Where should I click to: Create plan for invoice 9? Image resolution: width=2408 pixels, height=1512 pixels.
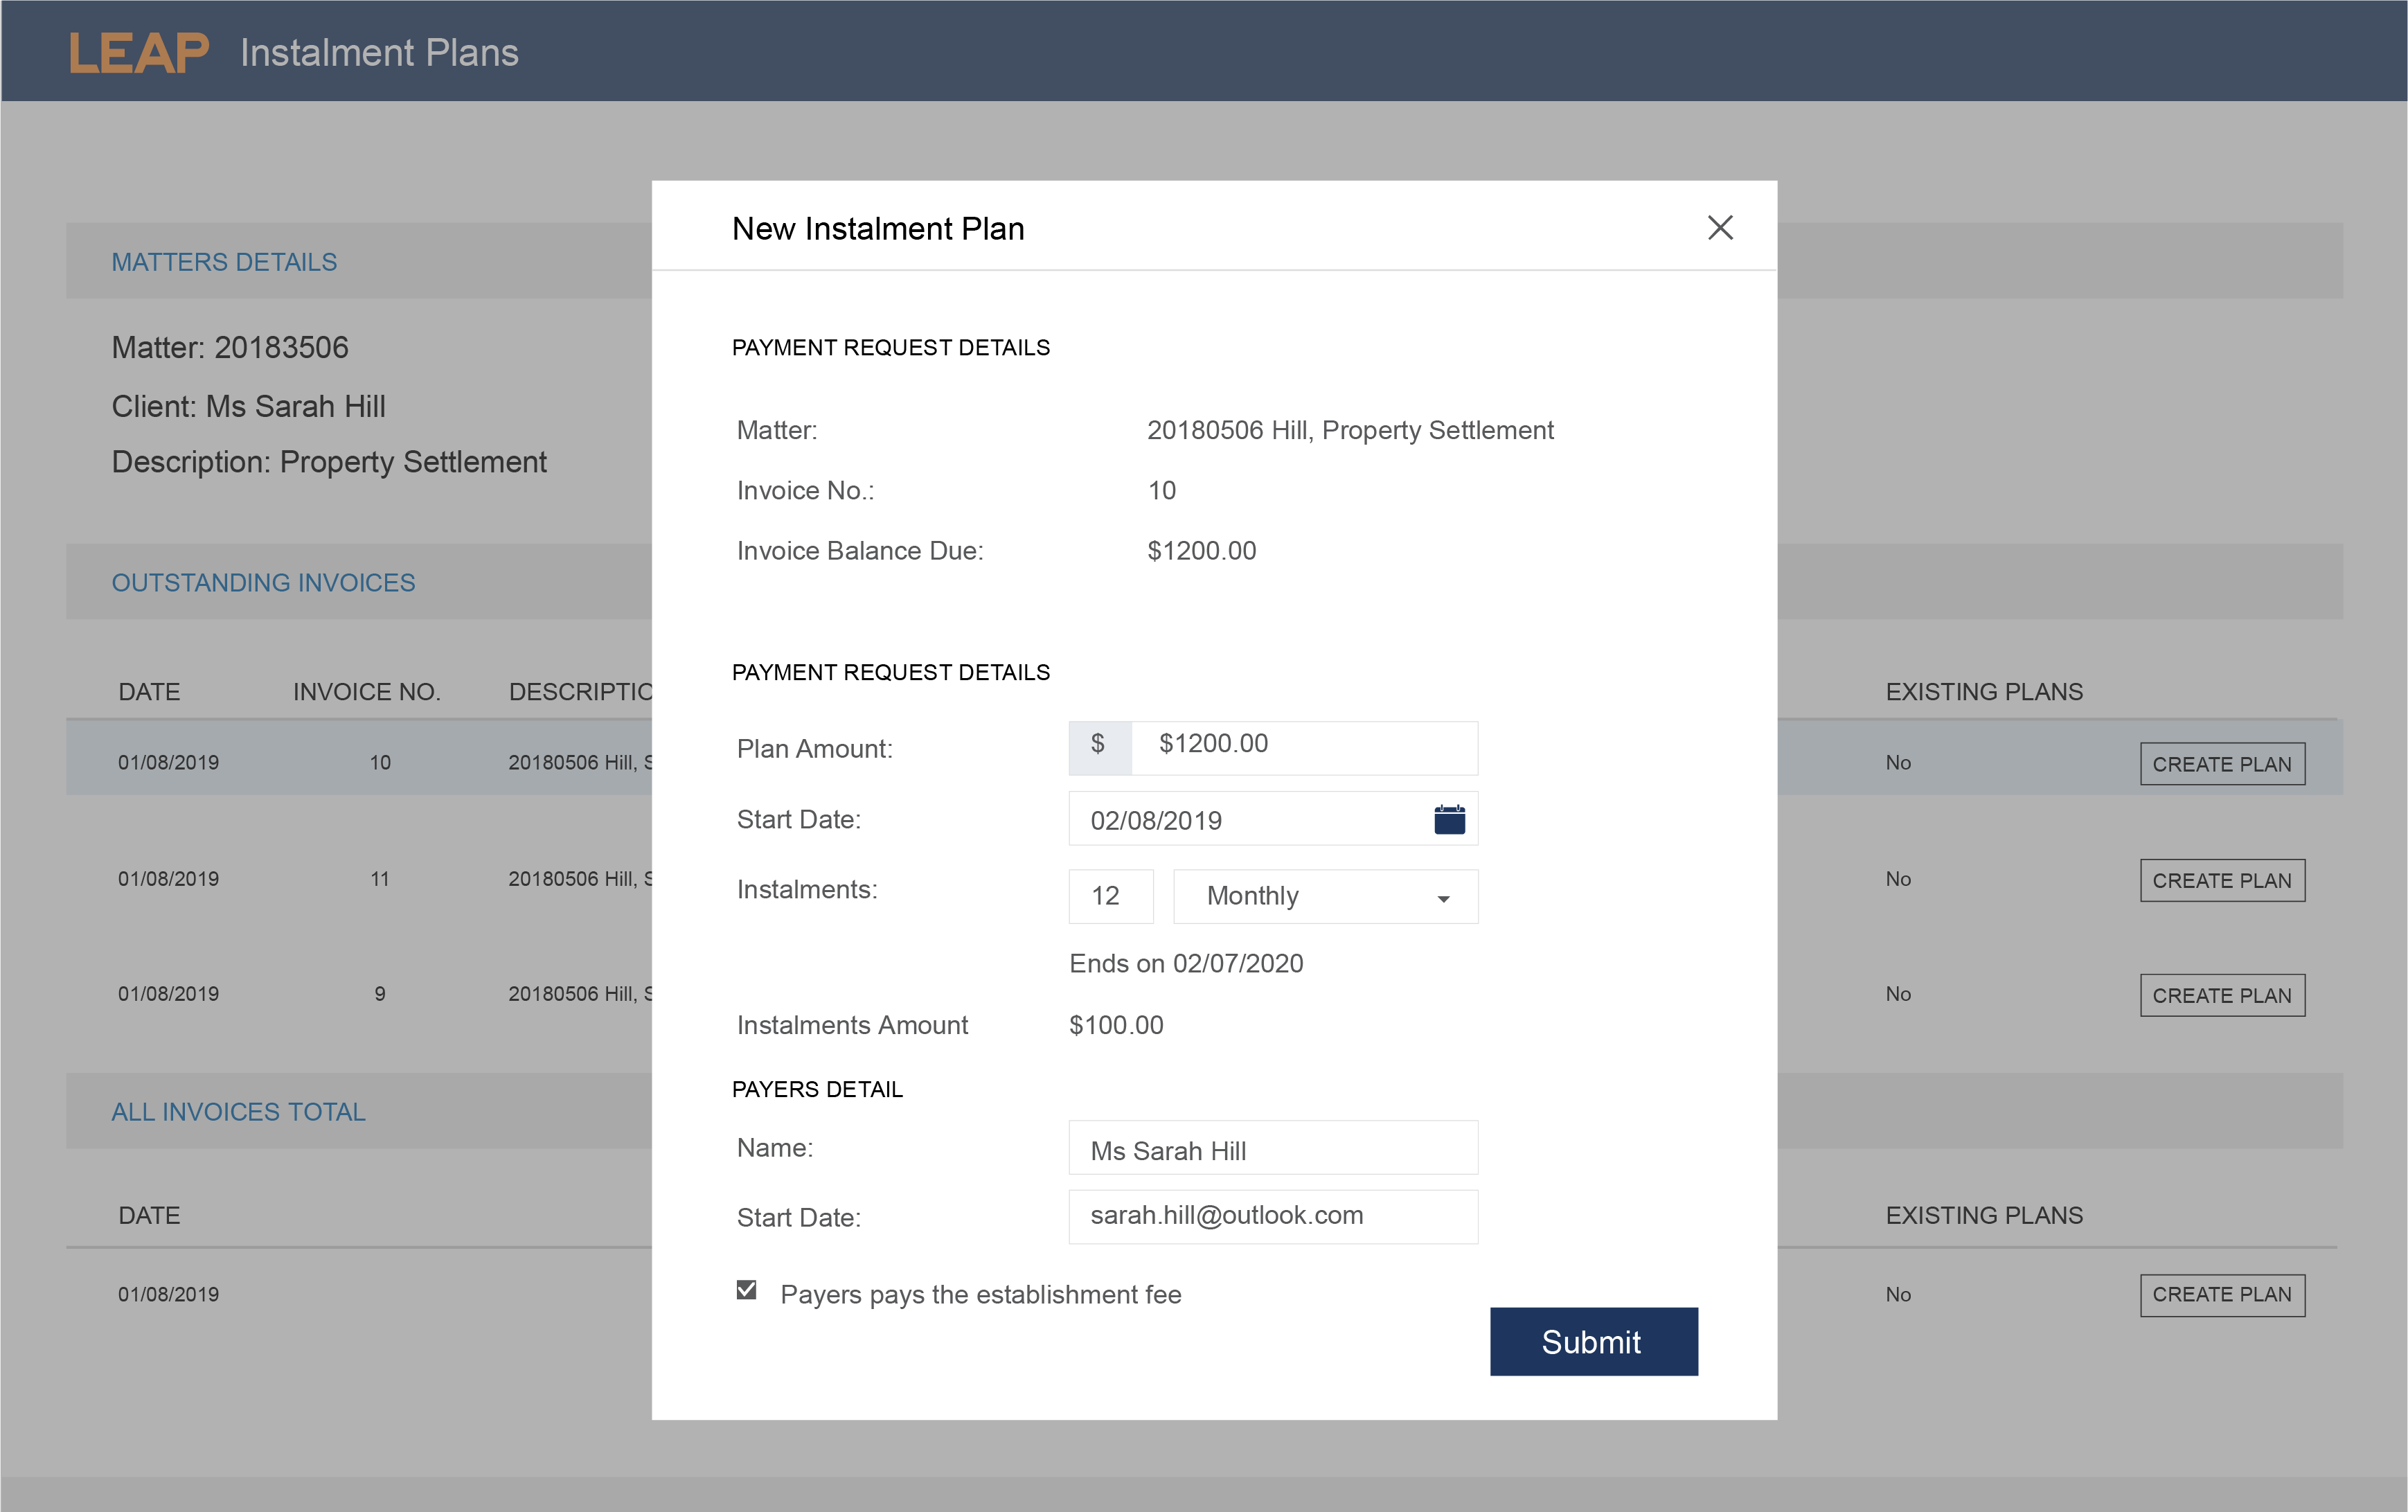(2221, 995)
